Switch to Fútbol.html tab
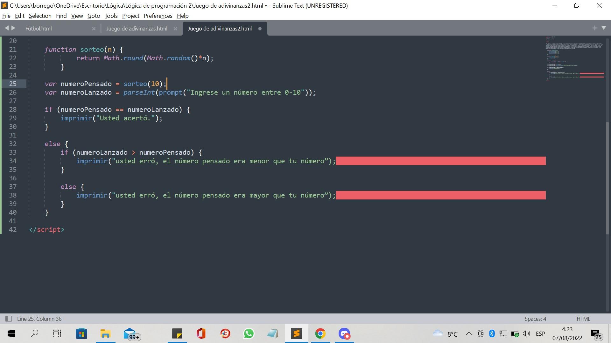 click(x=38, y=29)
